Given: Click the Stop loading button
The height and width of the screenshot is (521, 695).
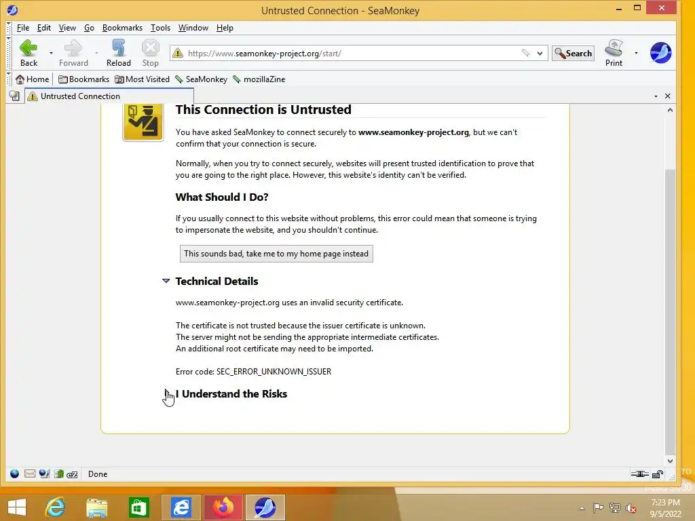Looking at the screenshot, I should click(150, 53).
